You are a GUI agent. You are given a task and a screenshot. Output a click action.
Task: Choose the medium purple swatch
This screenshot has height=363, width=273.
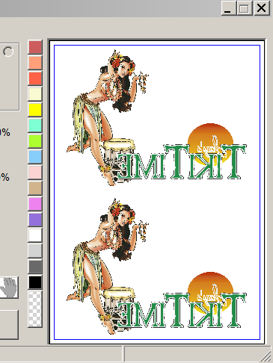click(35, 220)
